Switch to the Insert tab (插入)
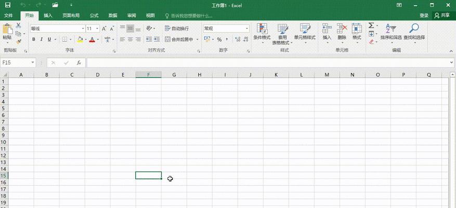The image size is (456, 208). click(x=48, y=16)
